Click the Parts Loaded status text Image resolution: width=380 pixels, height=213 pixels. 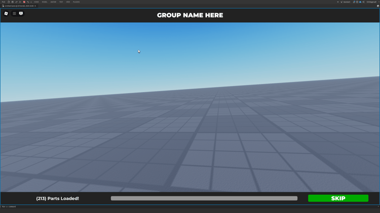57,198
